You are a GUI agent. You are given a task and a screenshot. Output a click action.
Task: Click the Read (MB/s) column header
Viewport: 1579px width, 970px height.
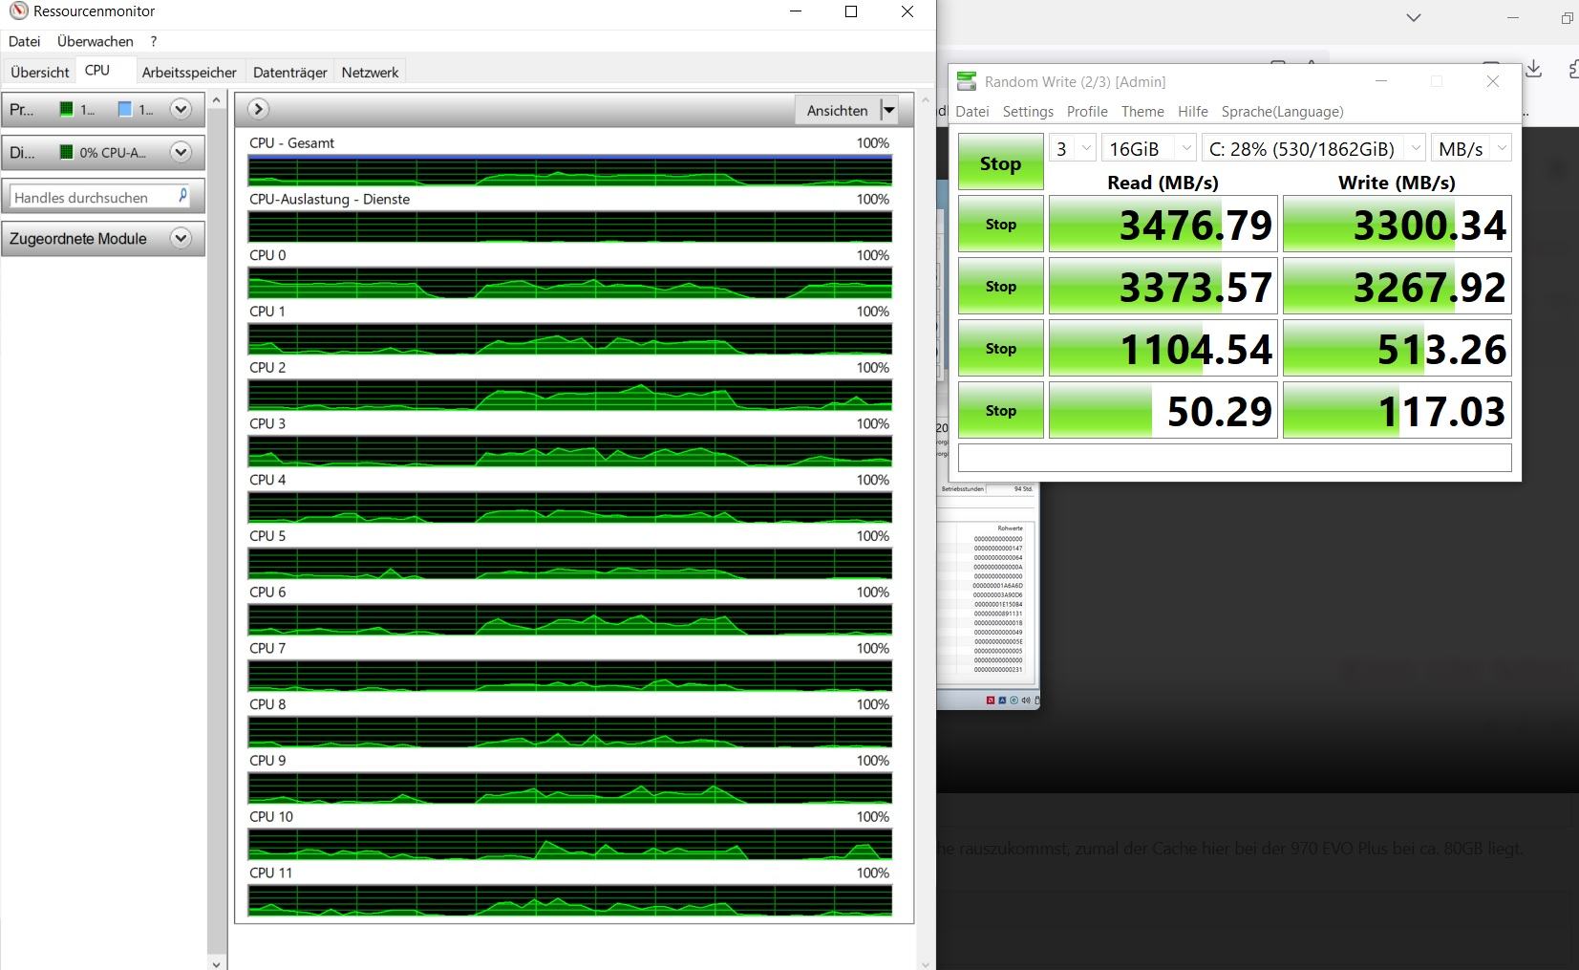[x=1163, y=182]
